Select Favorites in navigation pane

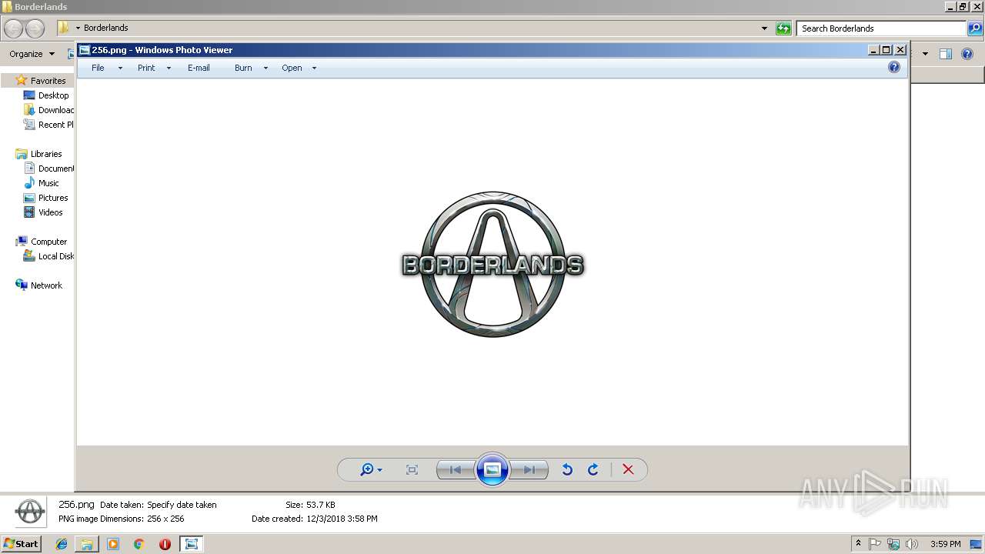coord(48,81)
